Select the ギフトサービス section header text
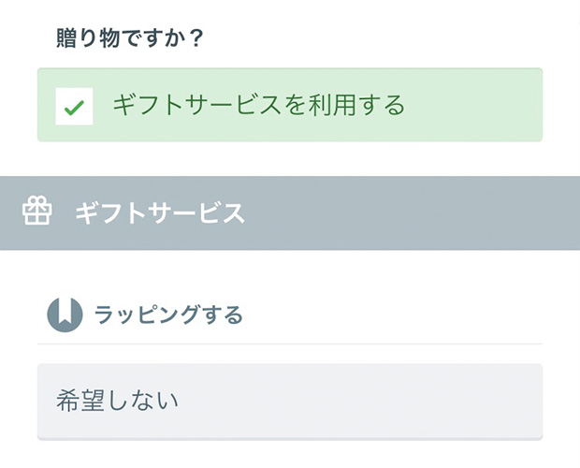 click(x=160, y=213)
